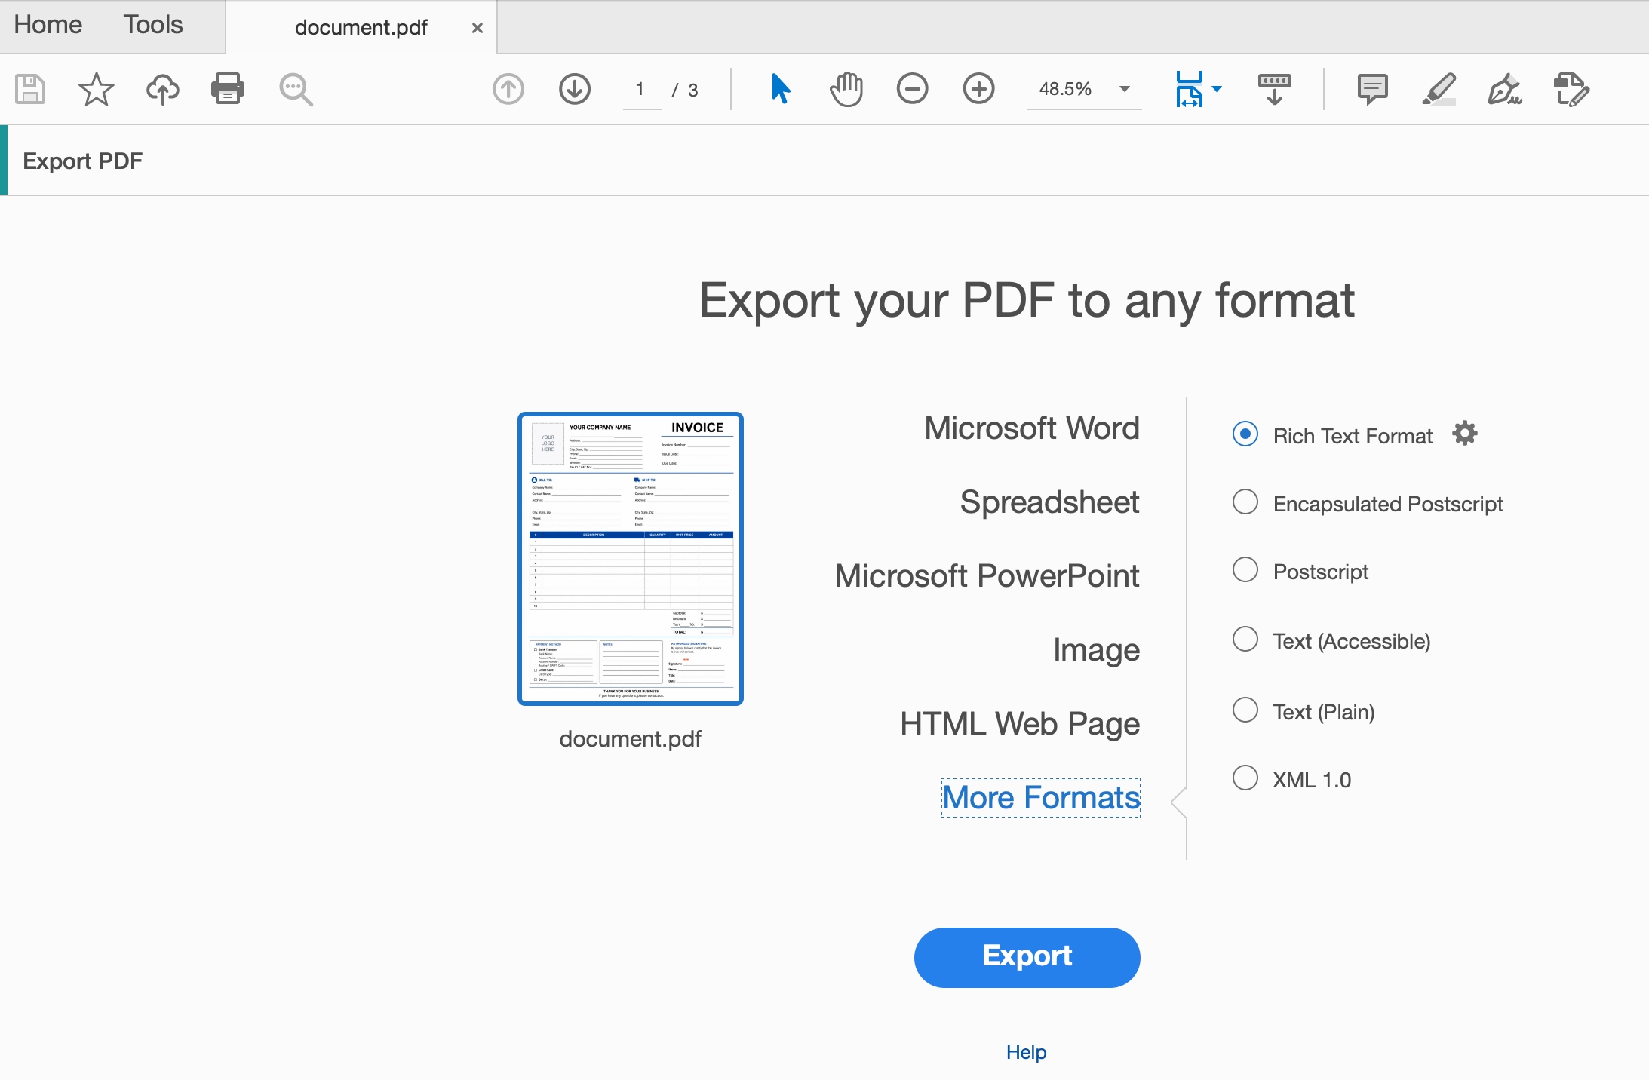Click the Print icon

point(228,89)
